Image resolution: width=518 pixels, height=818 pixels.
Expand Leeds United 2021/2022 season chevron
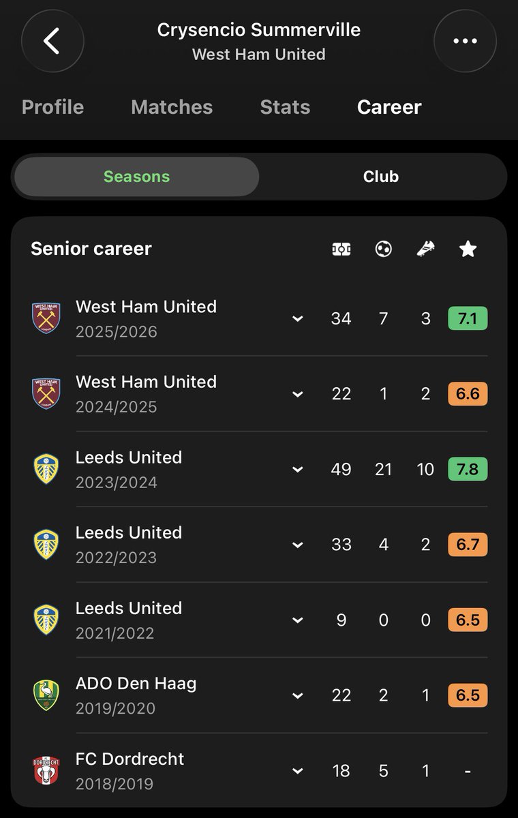coord(297,620)
